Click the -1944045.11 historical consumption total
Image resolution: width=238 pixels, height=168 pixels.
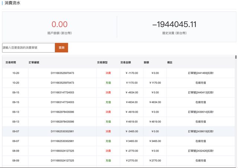click(174, 24)
